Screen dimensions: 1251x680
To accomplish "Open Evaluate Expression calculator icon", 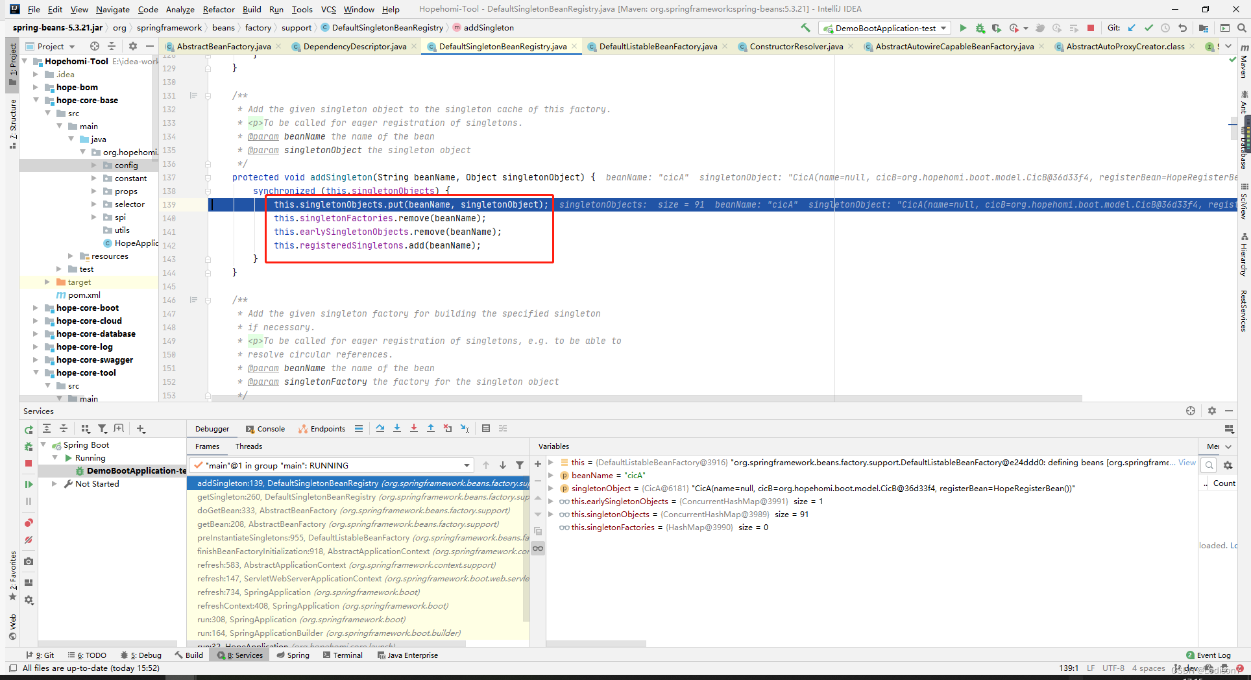I will pyautogui.click(x=486, y=428).
